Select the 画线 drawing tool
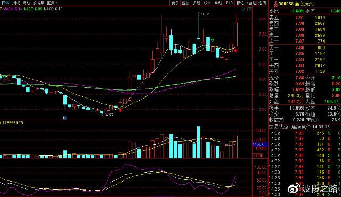Screen dimensions: 341x197 (218, 3)
